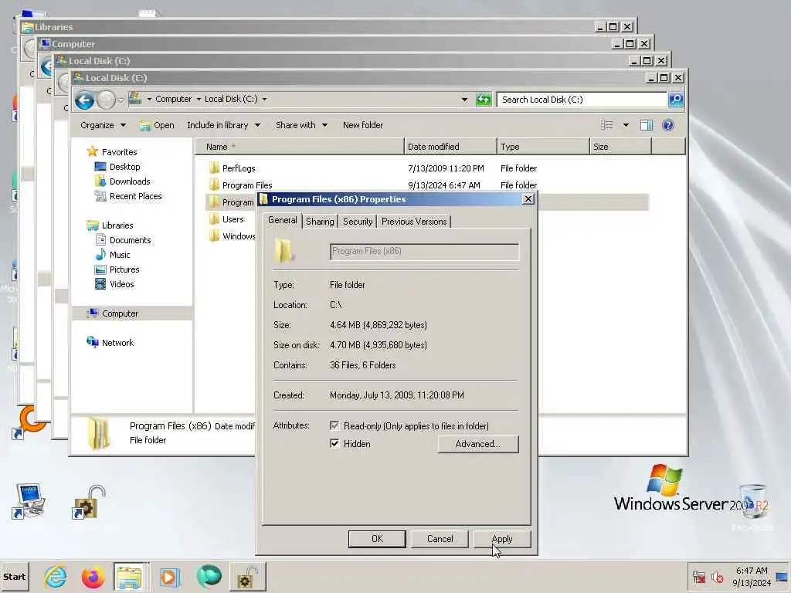Click the Favorites star icon

tap(93, 151)
